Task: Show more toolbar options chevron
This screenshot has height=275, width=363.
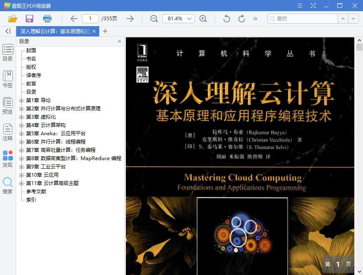Action: [255, 19]
